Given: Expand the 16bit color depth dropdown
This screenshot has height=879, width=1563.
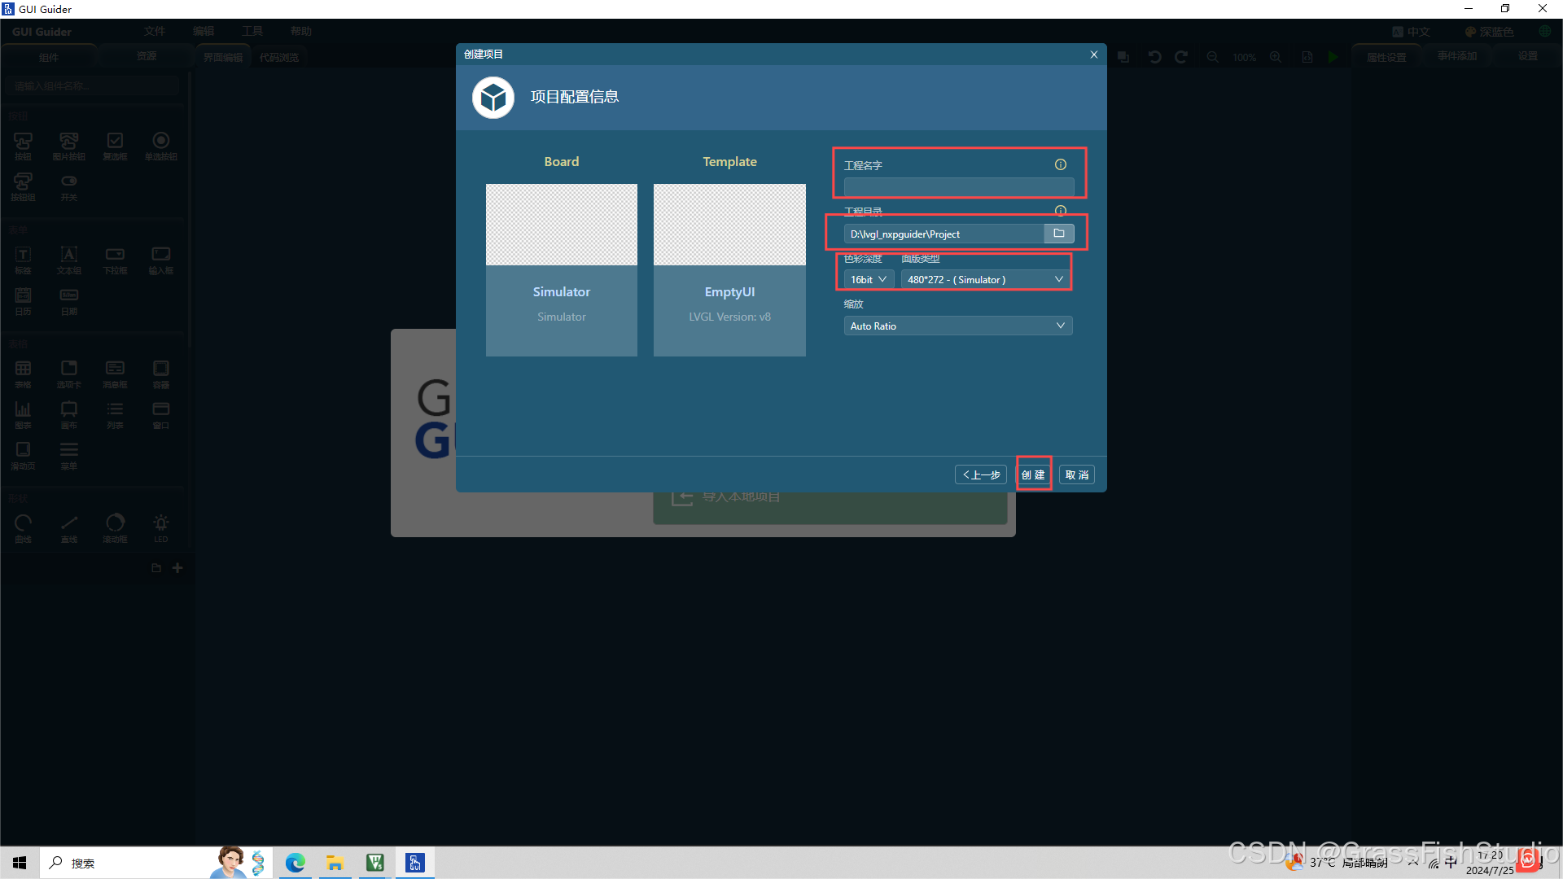Looking at the screenshot, I should pos(868,279).
